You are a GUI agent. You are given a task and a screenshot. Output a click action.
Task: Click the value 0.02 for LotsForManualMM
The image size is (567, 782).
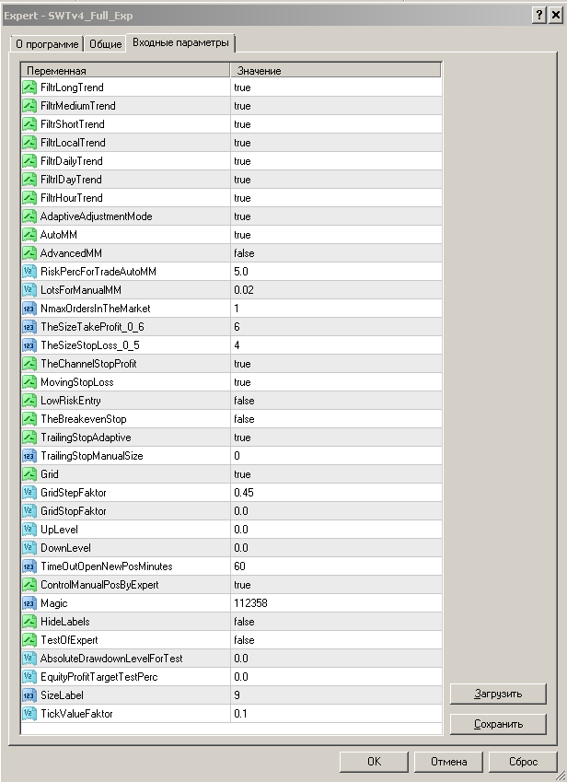coord(244,290)
